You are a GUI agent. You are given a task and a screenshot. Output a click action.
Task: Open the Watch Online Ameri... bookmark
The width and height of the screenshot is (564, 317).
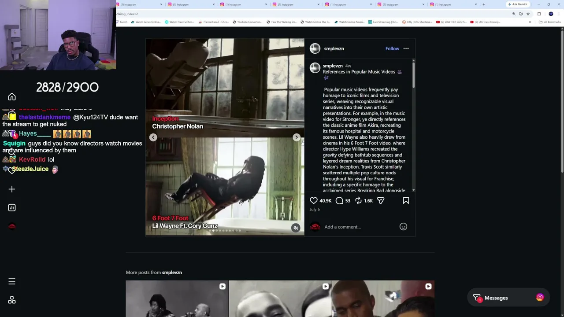pyautogui.click(x=349, y=22)
